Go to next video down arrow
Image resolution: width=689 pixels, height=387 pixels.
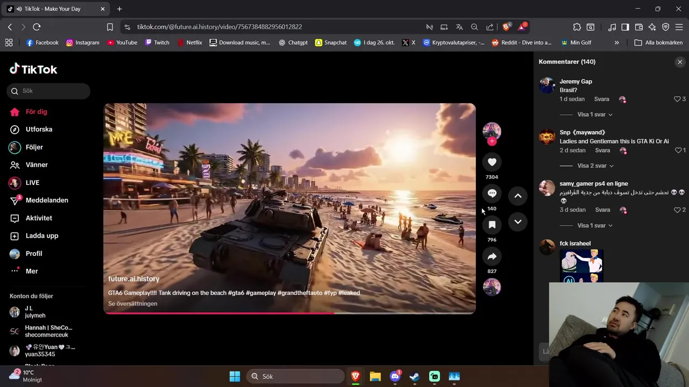point(518,222)
